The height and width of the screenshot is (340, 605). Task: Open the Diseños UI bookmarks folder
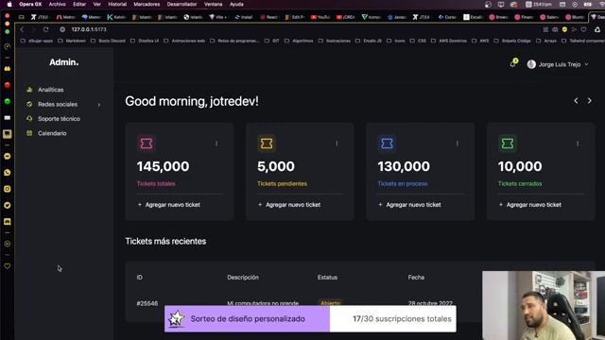(145, 41)
